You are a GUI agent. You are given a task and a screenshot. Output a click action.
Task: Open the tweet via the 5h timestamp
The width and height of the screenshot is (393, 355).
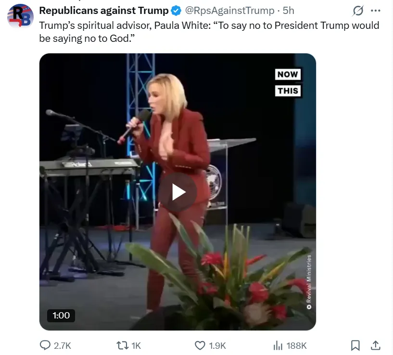289,11
